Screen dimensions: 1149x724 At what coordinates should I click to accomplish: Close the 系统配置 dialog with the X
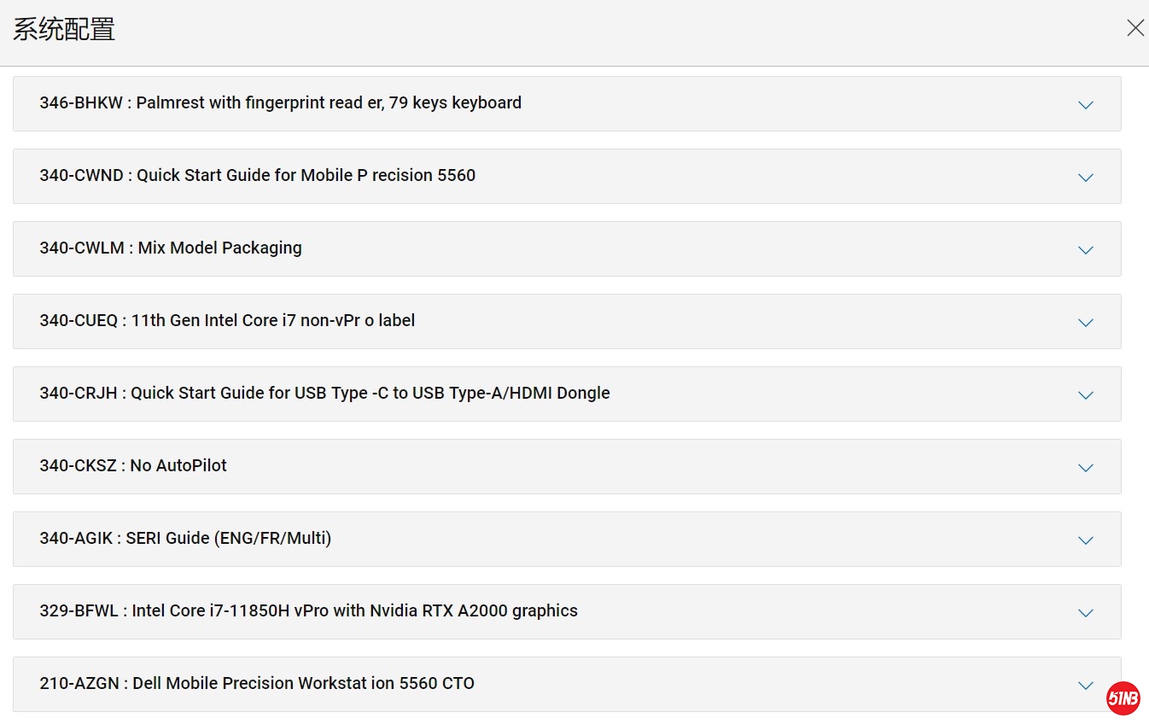coord(1135,28)
